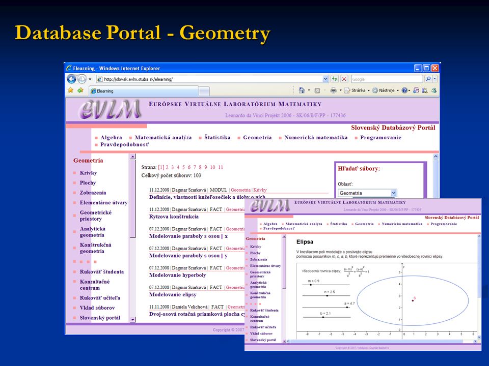Screen dimensions: 489x366
Task: Click the address bar URL field
Action: point(212,79)
